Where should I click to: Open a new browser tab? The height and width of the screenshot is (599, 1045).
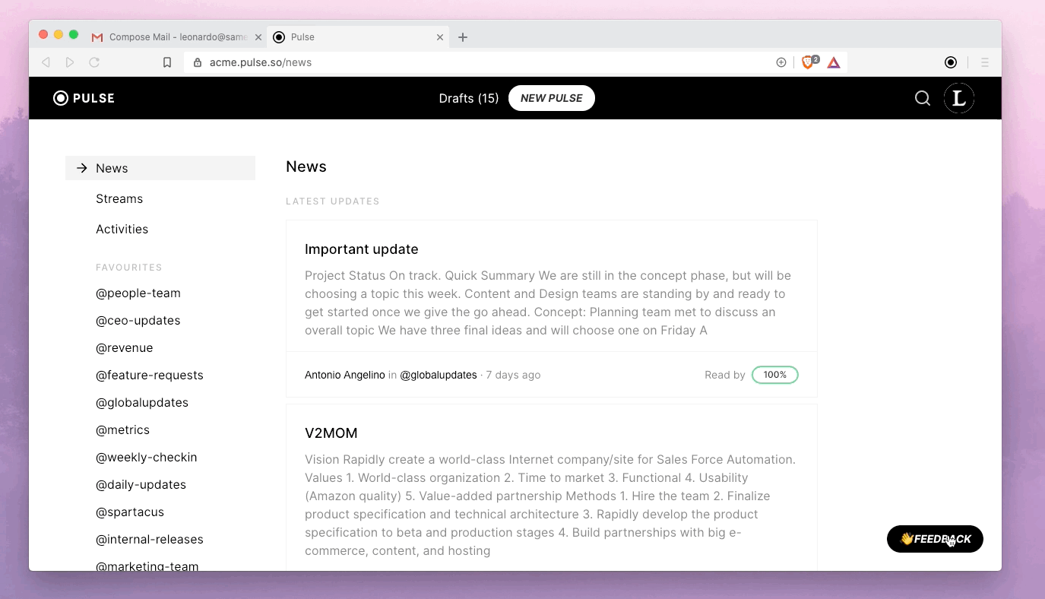tap(463, 36)
